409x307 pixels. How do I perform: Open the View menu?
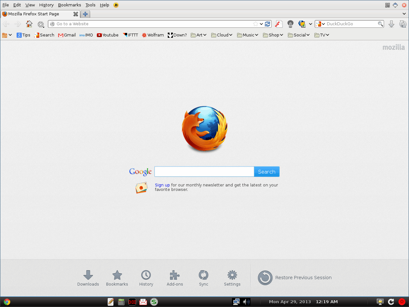pyautogui.click(x=30, y=5)
